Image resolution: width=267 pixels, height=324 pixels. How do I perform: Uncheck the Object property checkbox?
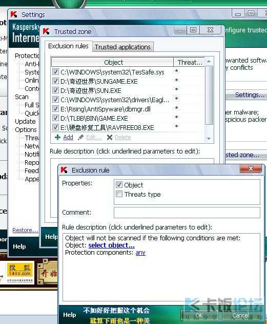(119, 184)
